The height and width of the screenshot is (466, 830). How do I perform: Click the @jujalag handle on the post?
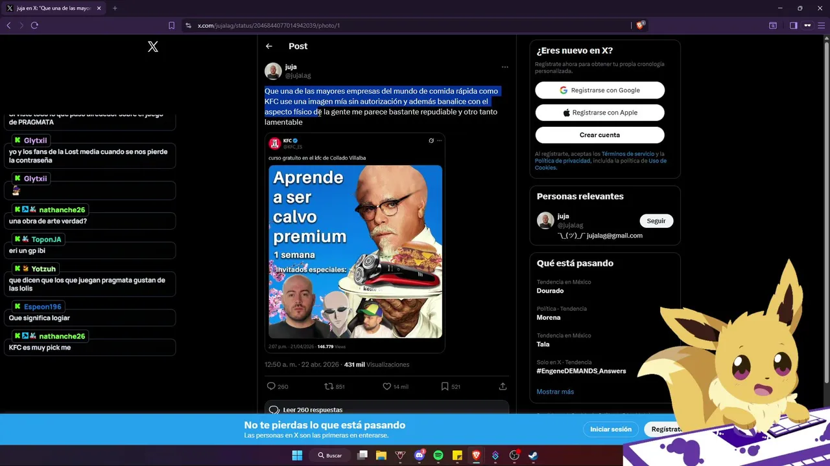298,76
